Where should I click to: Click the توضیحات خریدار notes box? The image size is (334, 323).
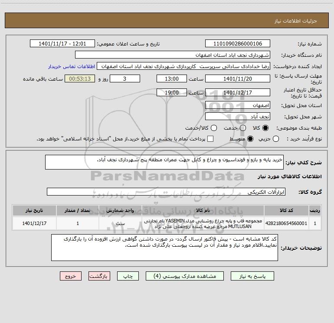coord(164,248)
